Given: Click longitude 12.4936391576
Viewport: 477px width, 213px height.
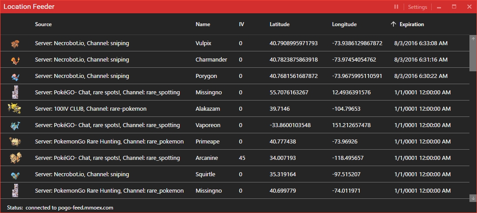Looking at the screenshot, I should (351, 93).
